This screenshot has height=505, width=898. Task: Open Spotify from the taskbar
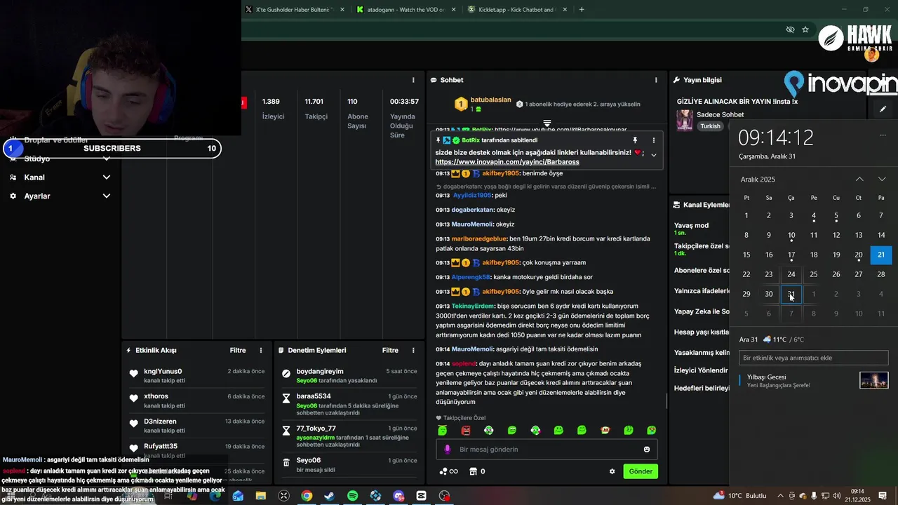(x=352, y=496)
